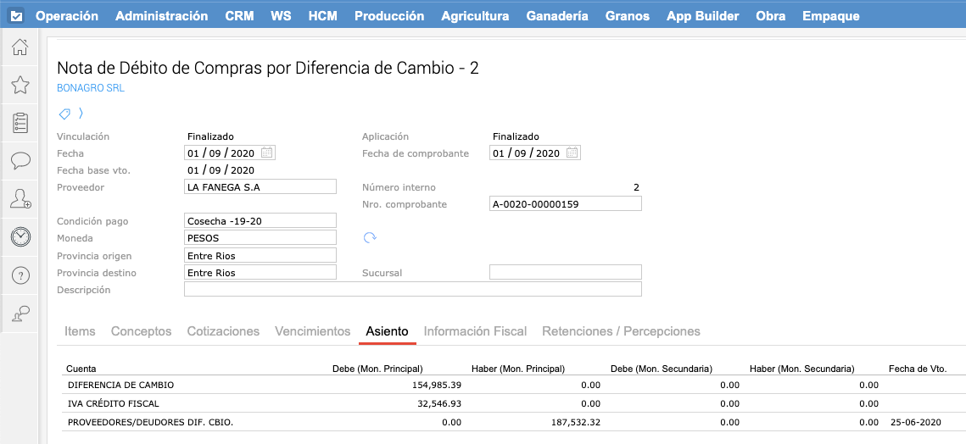Image resolution: width=966 pixels, height=444 pixels.
Task: Click the home icon in the sidebar
Action: (20, 47)
